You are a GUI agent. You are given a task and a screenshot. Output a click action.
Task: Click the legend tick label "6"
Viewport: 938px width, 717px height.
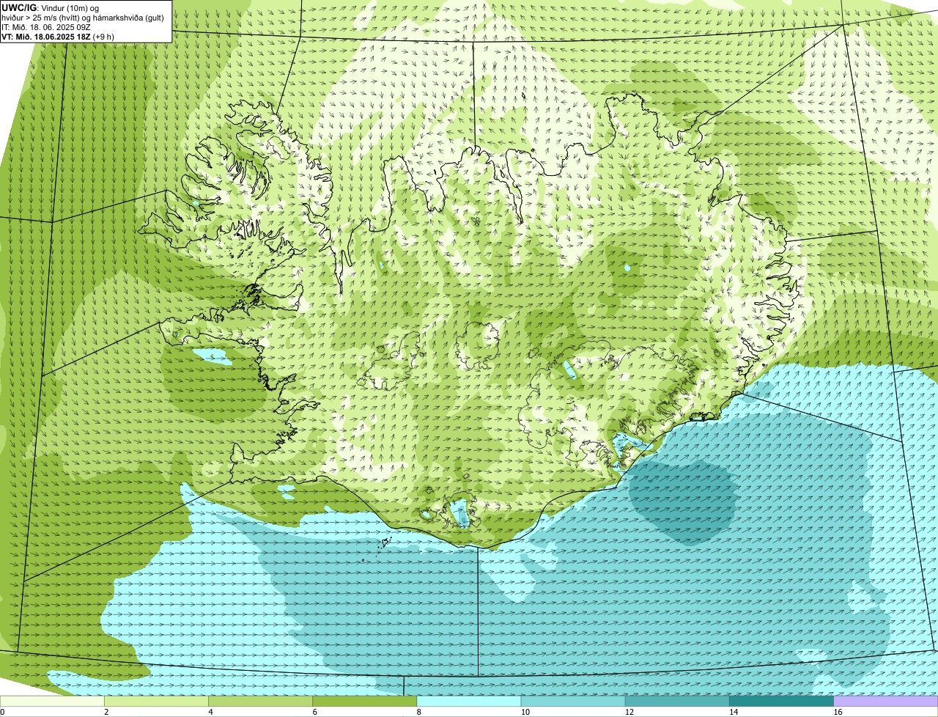click(x=314, y=712)
